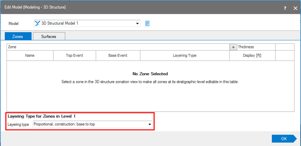Click the Layering Type column header
The height and width of the screenshot is (146, 301).
coord(184,55)
